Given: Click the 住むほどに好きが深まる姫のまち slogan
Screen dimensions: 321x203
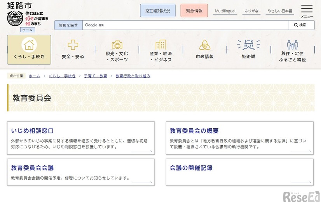Looking at the screenshot, I should click(x=37, y=19).
